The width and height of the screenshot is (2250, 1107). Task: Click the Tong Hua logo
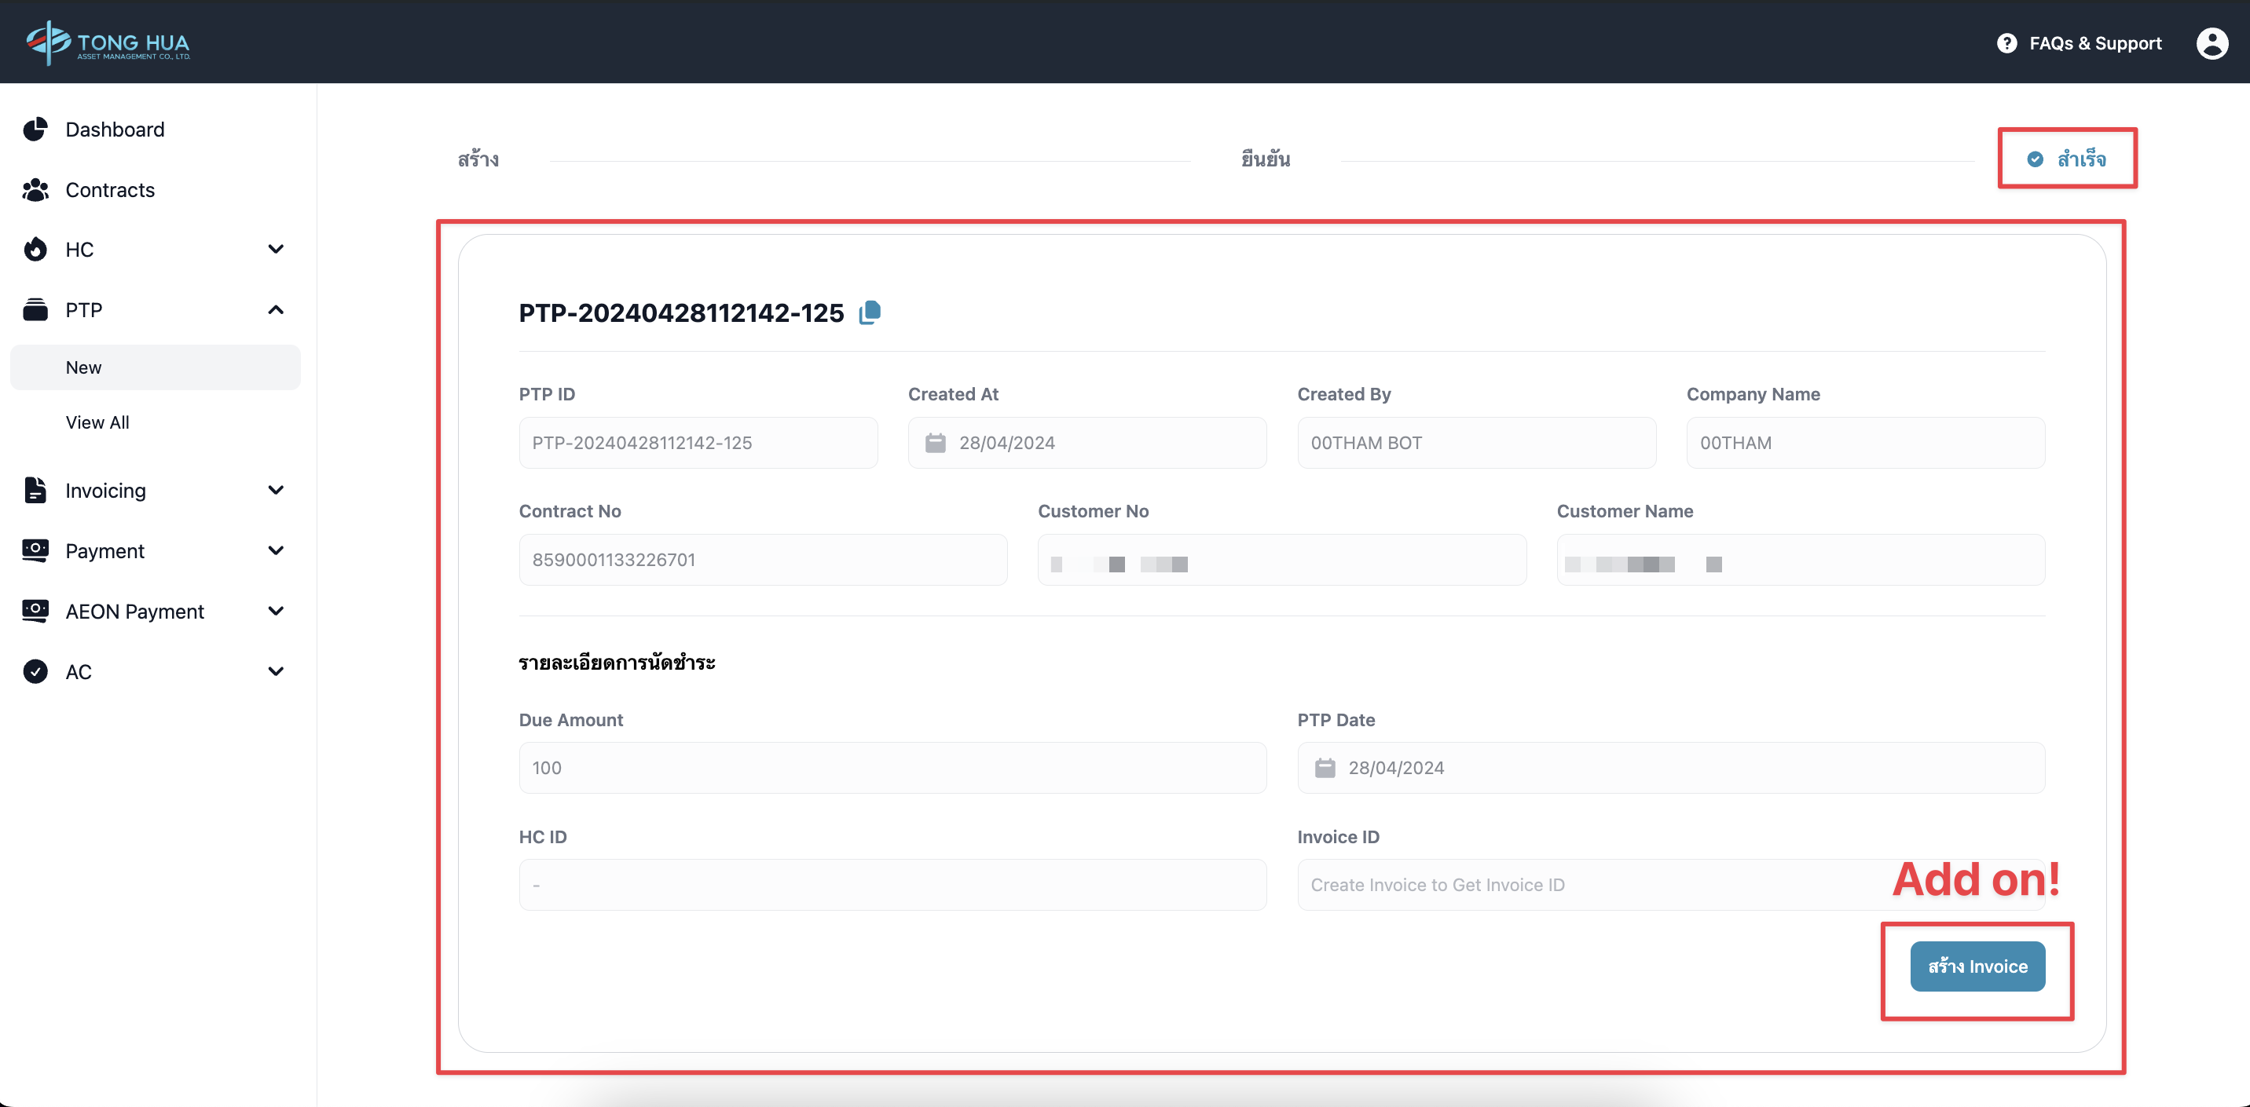tap(108, 42)
